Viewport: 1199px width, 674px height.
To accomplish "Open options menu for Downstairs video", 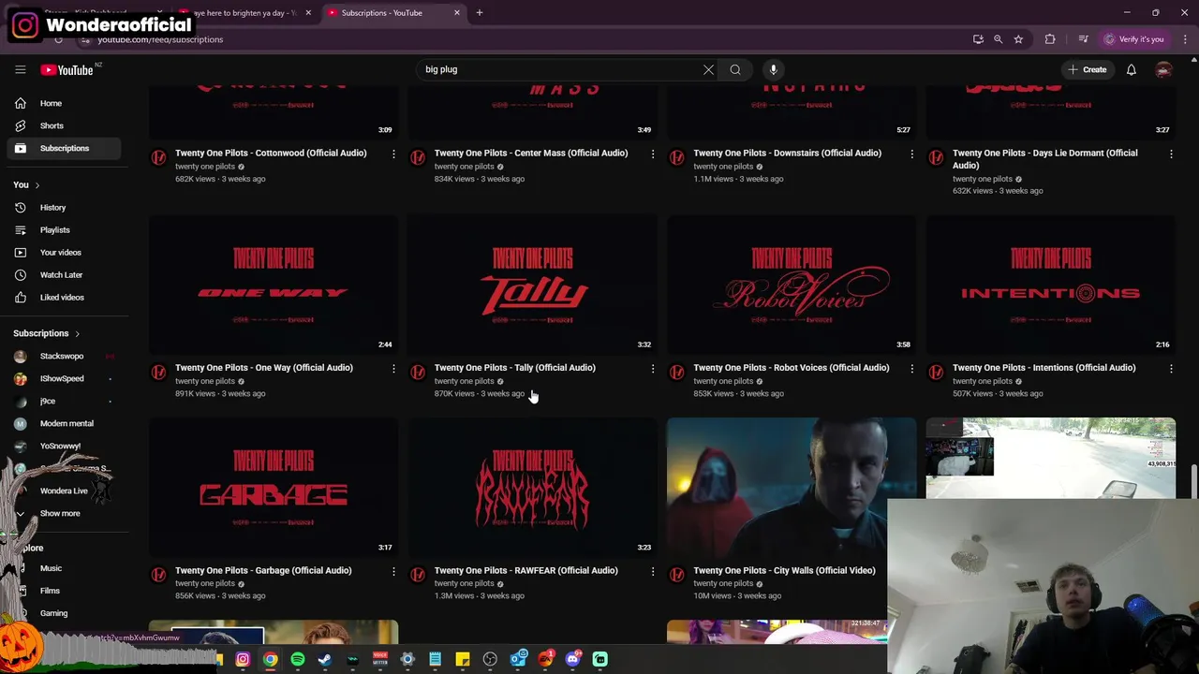I will pyautogui.click(x=911, y=154).
